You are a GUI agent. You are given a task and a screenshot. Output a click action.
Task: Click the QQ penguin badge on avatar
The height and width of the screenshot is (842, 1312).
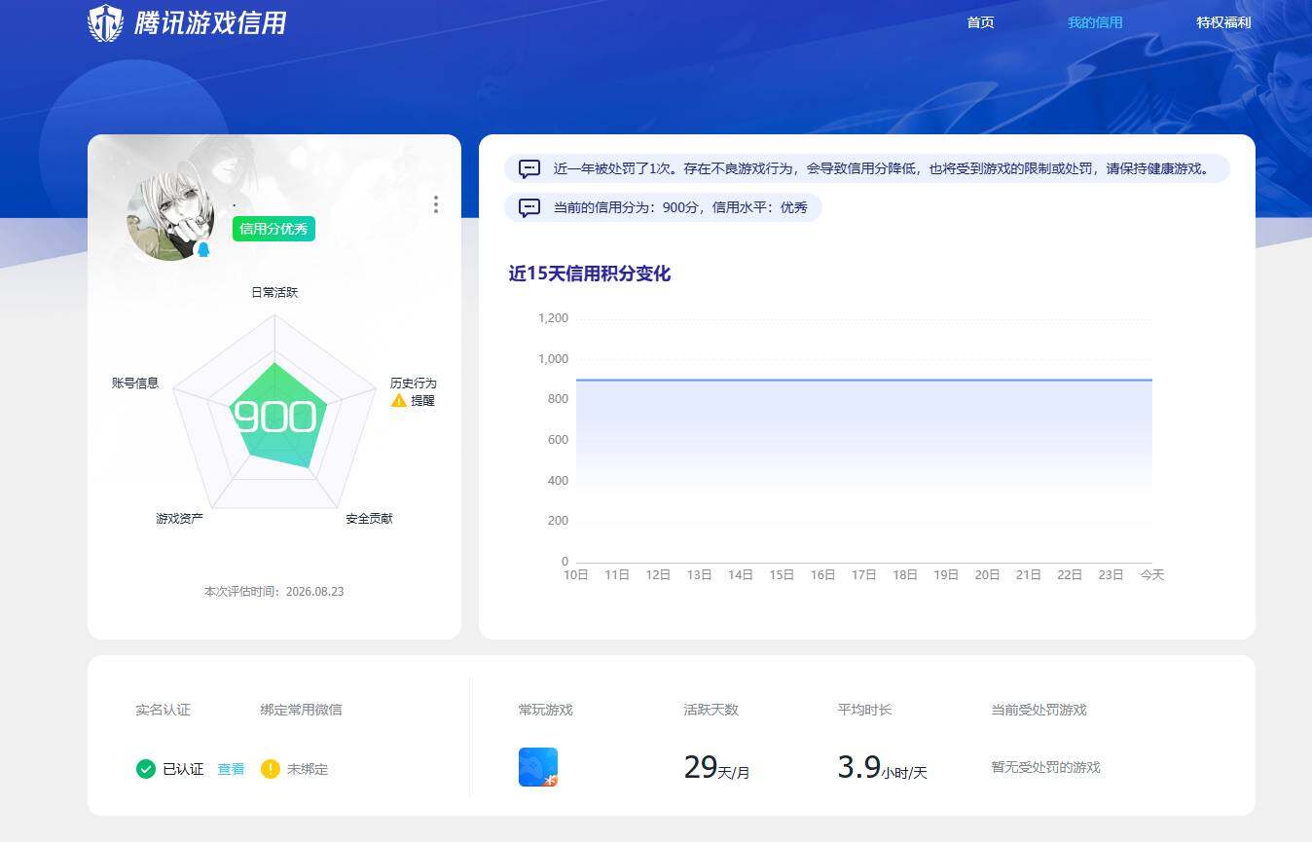(203, 250)
